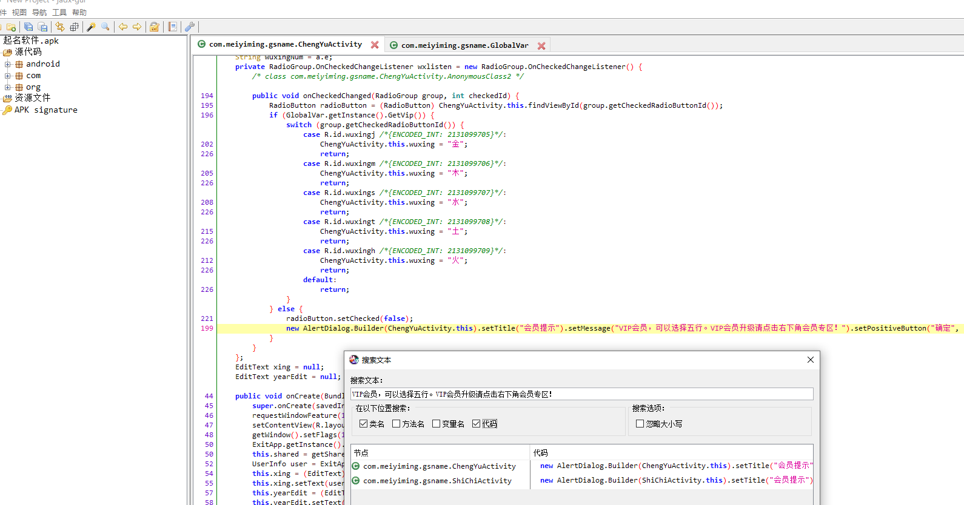Check the 方法名 checkbox
The width and height of the screenshot is (964, 505).
point(396,424)
